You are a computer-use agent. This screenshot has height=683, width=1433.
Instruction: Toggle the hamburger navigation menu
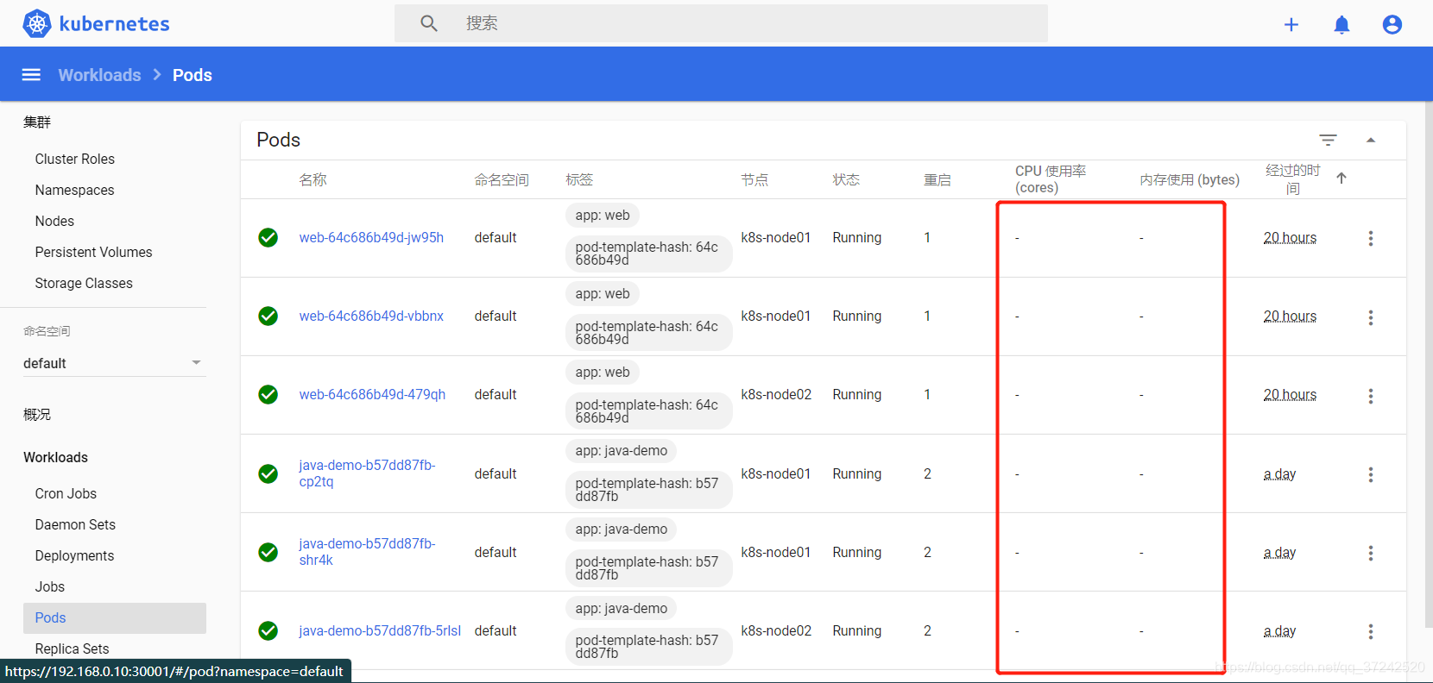click(x=31, y=75)
